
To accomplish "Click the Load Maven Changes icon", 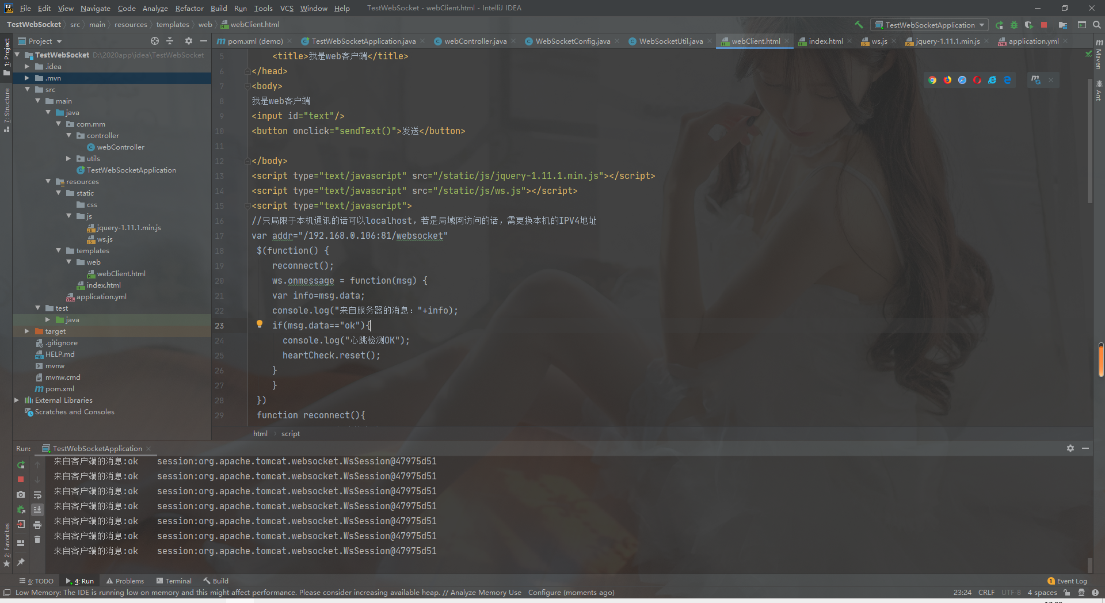I will (1036, 80).
